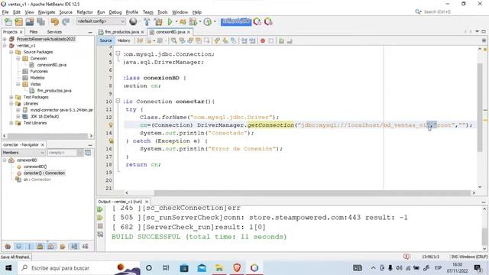The width and height of the screenshot is (489, 275).
Task: Expand the Test Packages node
Action: point(11,97)
